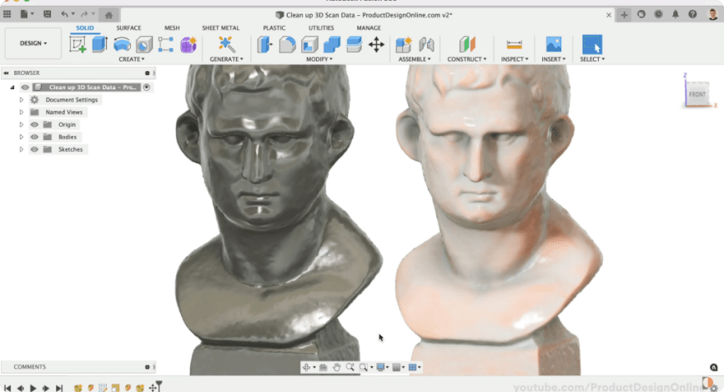Select the Fillet tool in Modify group
The image size is (724, 392).
[x=288, y=45]
